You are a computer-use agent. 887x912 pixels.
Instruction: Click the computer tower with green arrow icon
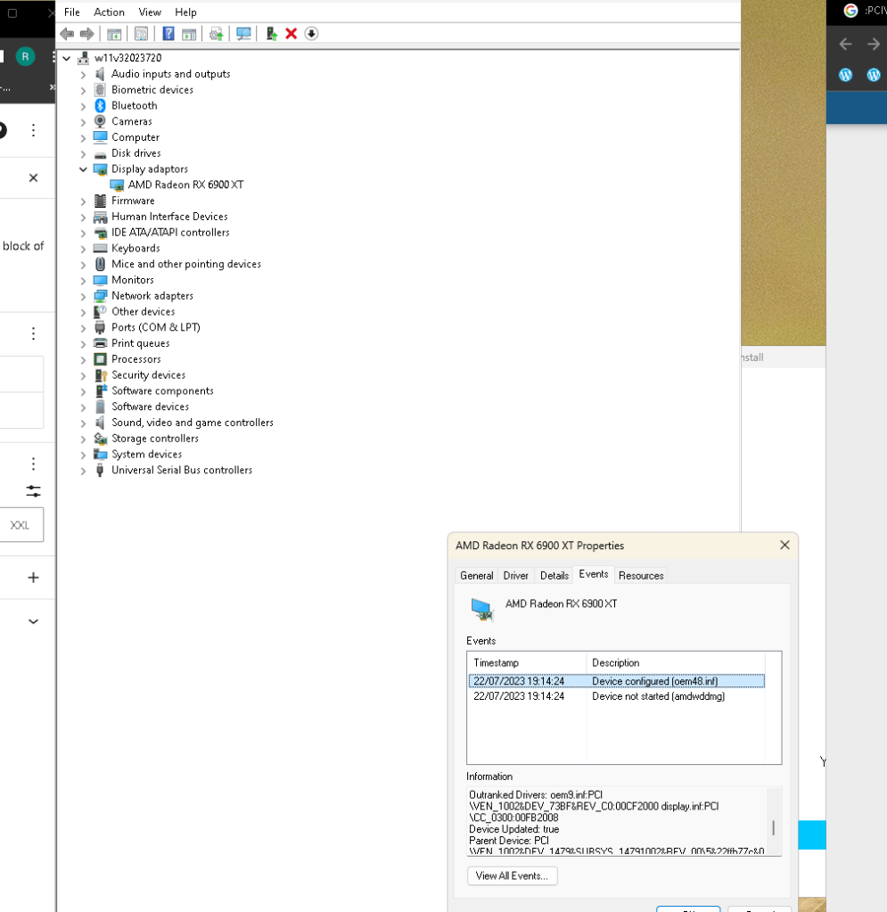[x=271, y=34]
